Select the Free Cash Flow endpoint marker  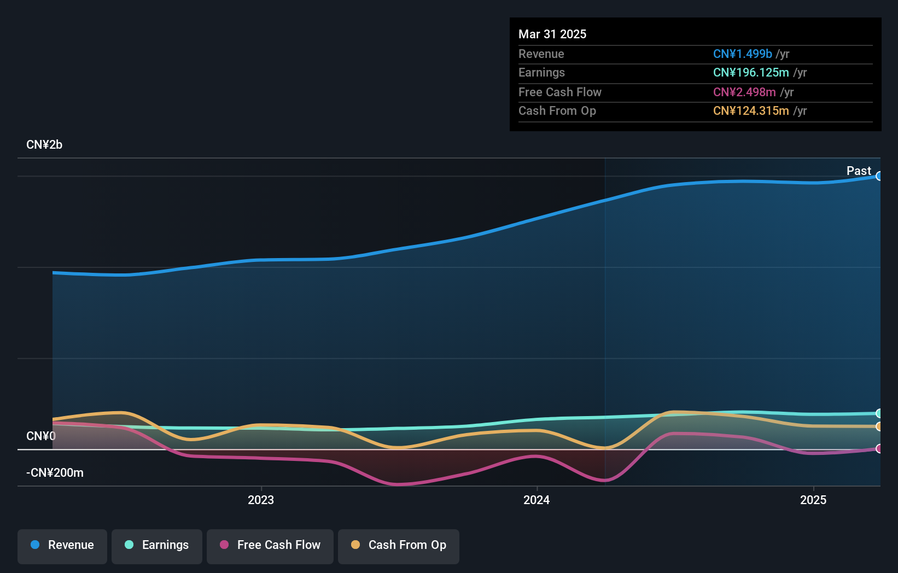pyautogui.click(x=879, y=448)
